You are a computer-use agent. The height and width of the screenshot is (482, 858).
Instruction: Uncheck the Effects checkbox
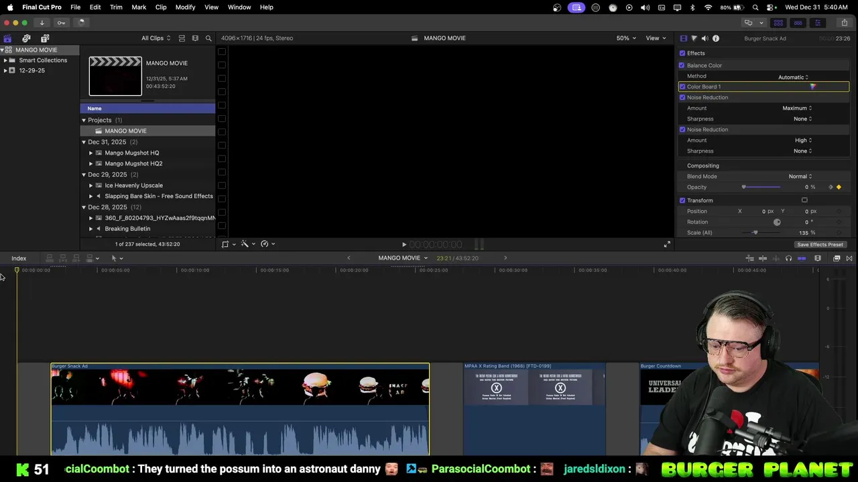682,54
